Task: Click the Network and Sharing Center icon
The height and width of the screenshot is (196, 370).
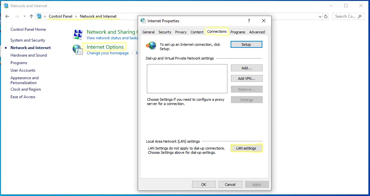Action: coord(78,34)
